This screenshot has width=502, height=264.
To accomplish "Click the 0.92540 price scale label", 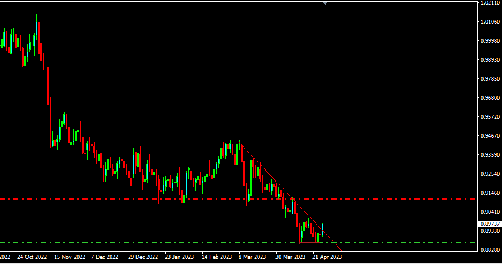I will (x=490, y=174).
